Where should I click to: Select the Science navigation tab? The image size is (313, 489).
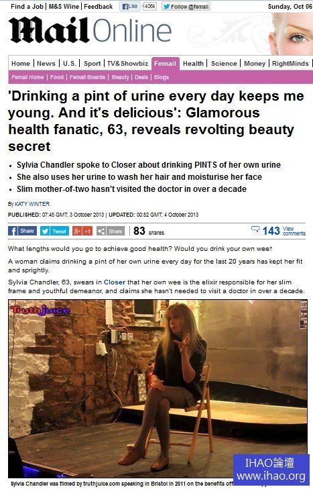pos(224,64)
